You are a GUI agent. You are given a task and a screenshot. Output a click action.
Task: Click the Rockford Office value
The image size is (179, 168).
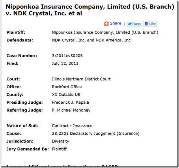coord(67,87)
